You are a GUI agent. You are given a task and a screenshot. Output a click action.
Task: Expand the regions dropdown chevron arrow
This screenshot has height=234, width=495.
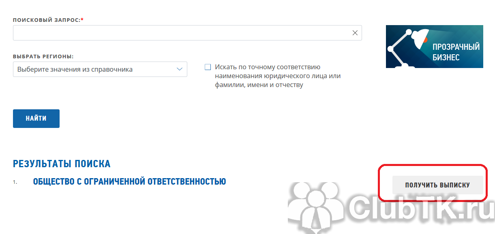(x=180, y=69)
